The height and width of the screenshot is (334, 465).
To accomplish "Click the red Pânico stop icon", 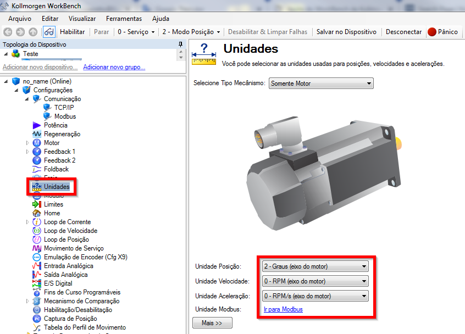I will pyautogui.click(x=432, y=32).
